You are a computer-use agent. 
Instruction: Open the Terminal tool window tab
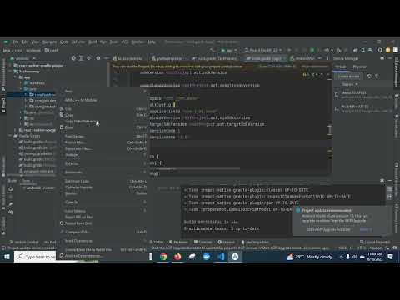point(203,242)
